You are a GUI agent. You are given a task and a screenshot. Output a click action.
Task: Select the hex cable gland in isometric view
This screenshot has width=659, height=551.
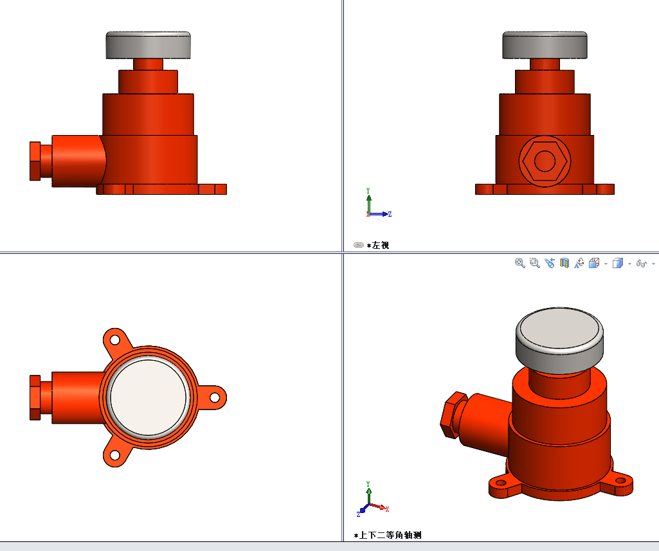[x=453, y=416]
